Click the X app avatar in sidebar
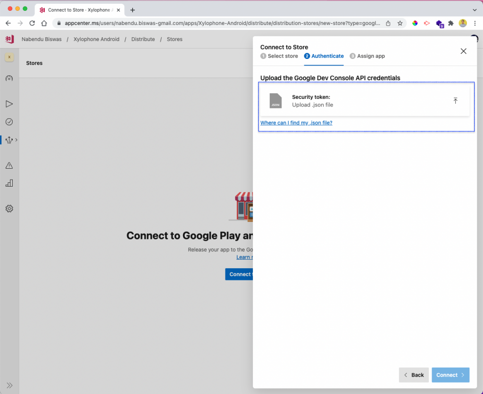This screenshot has height=394, width=483. pos(9,57)
